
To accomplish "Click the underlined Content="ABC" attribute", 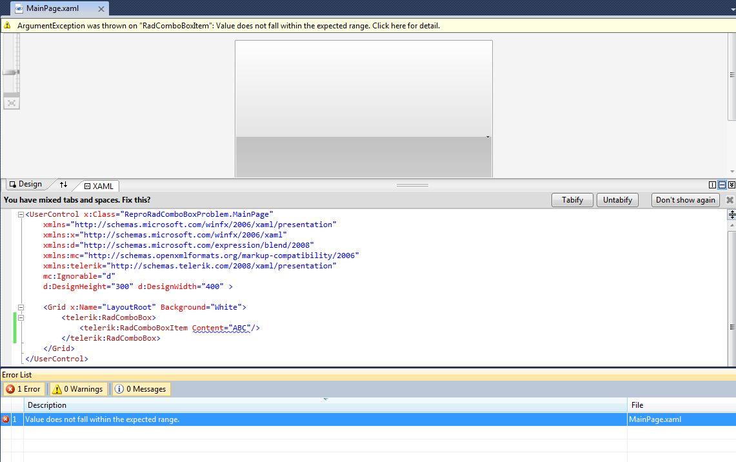I will click(x=221, y=328).
